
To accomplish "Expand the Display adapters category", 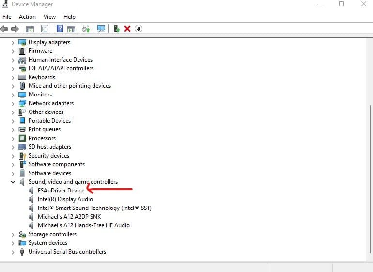I will click(13, 42).
